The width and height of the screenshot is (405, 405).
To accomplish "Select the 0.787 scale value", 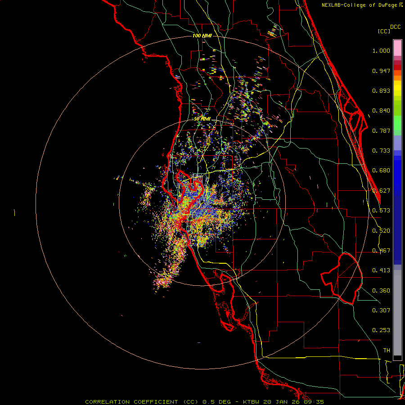I will (381, 130).
